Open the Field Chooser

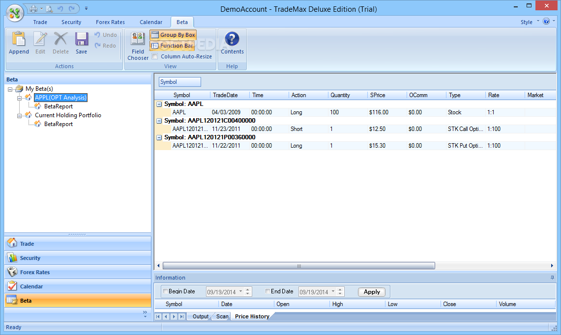tap(138, 46)
